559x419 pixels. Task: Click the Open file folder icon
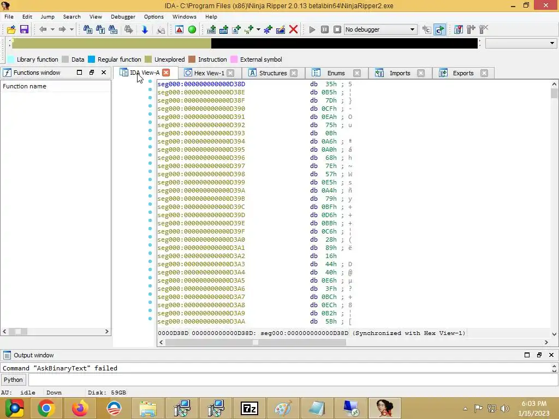click(x=11, y=29)
